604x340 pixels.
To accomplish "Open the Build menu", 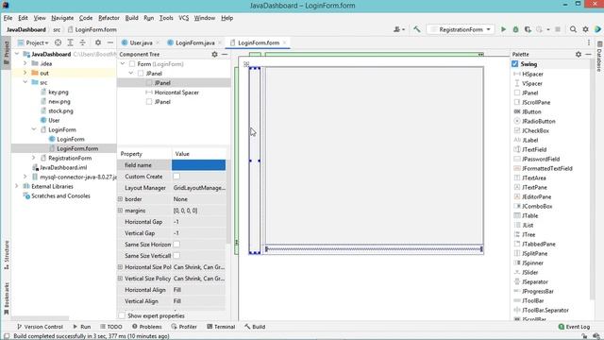I will click(131, 18).
